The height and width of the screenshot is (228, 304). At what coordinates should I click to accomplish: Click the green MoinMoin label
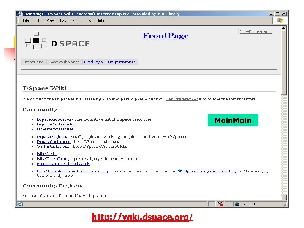click(233, 120)
